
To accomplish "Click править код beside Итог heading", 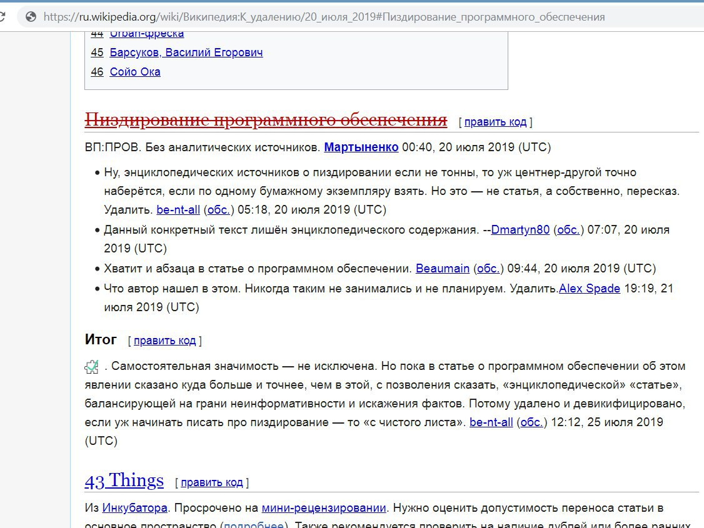I will tap(165, 341).
